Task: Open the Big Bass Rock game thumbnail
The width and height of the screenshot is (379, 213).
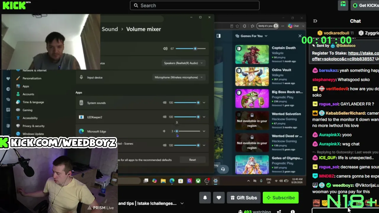Action: [x=252, y=99]
